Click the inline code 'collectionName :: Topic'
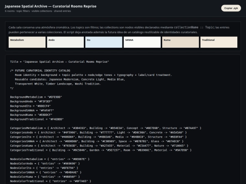 click(x=194, y=27)
